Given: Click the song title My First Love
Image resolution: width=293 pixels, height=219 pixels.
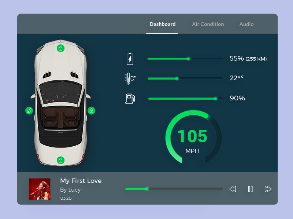Looking at the screenshot, I should pos(81,181).
